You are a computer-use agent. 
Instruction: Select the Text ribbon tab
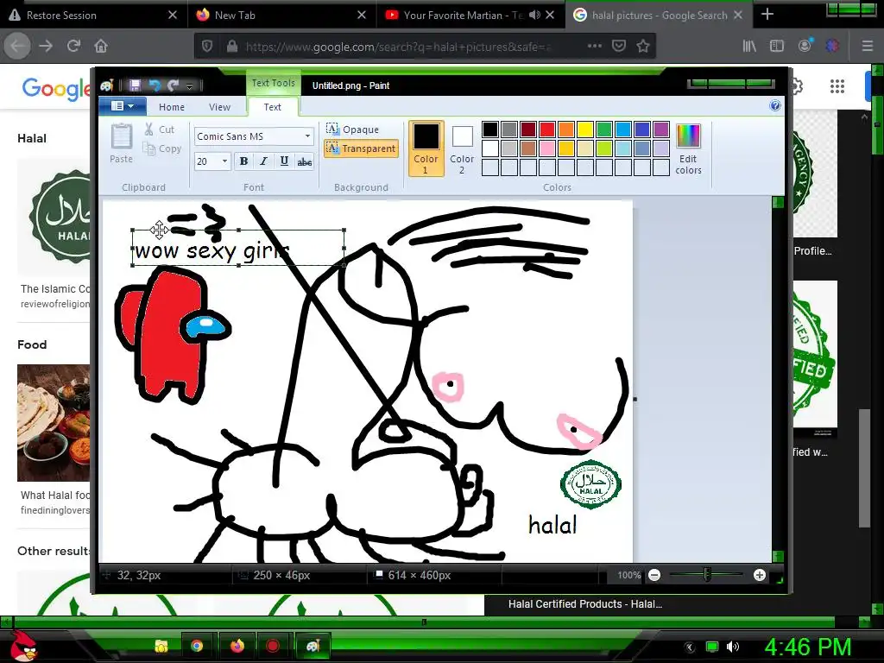point(272,107)
